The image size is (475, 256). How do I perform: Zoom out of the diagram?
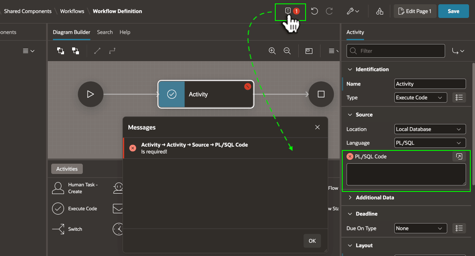click(x=287, y=51)
